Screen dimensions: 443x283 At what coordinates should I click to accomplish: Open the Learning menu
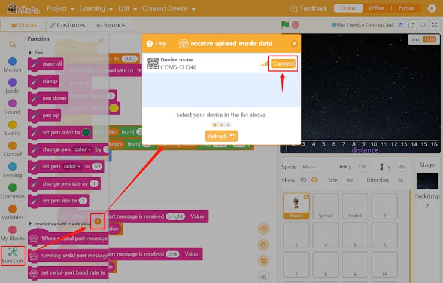coord(96,8)
